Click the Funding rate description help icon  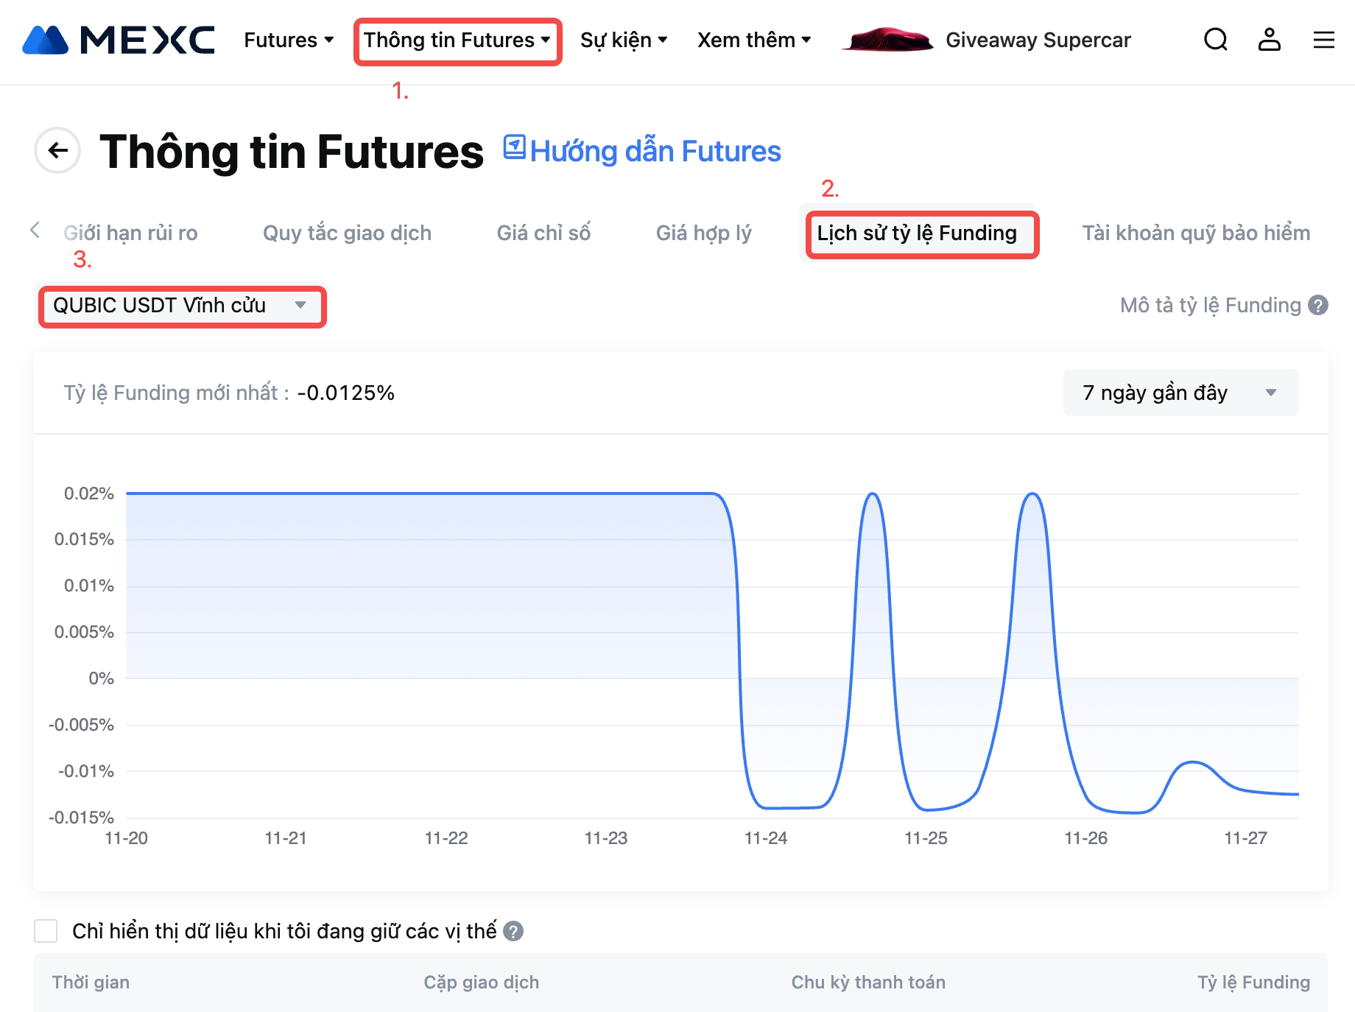click(x=1318, y=305)
